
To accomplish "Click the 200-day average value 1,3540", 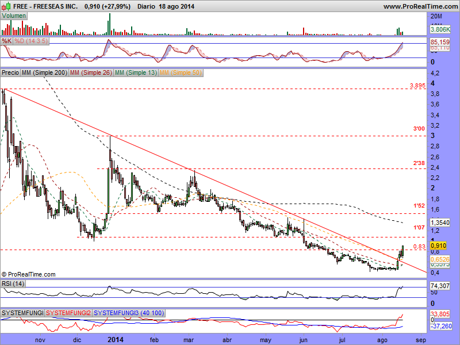I will 440,223.
